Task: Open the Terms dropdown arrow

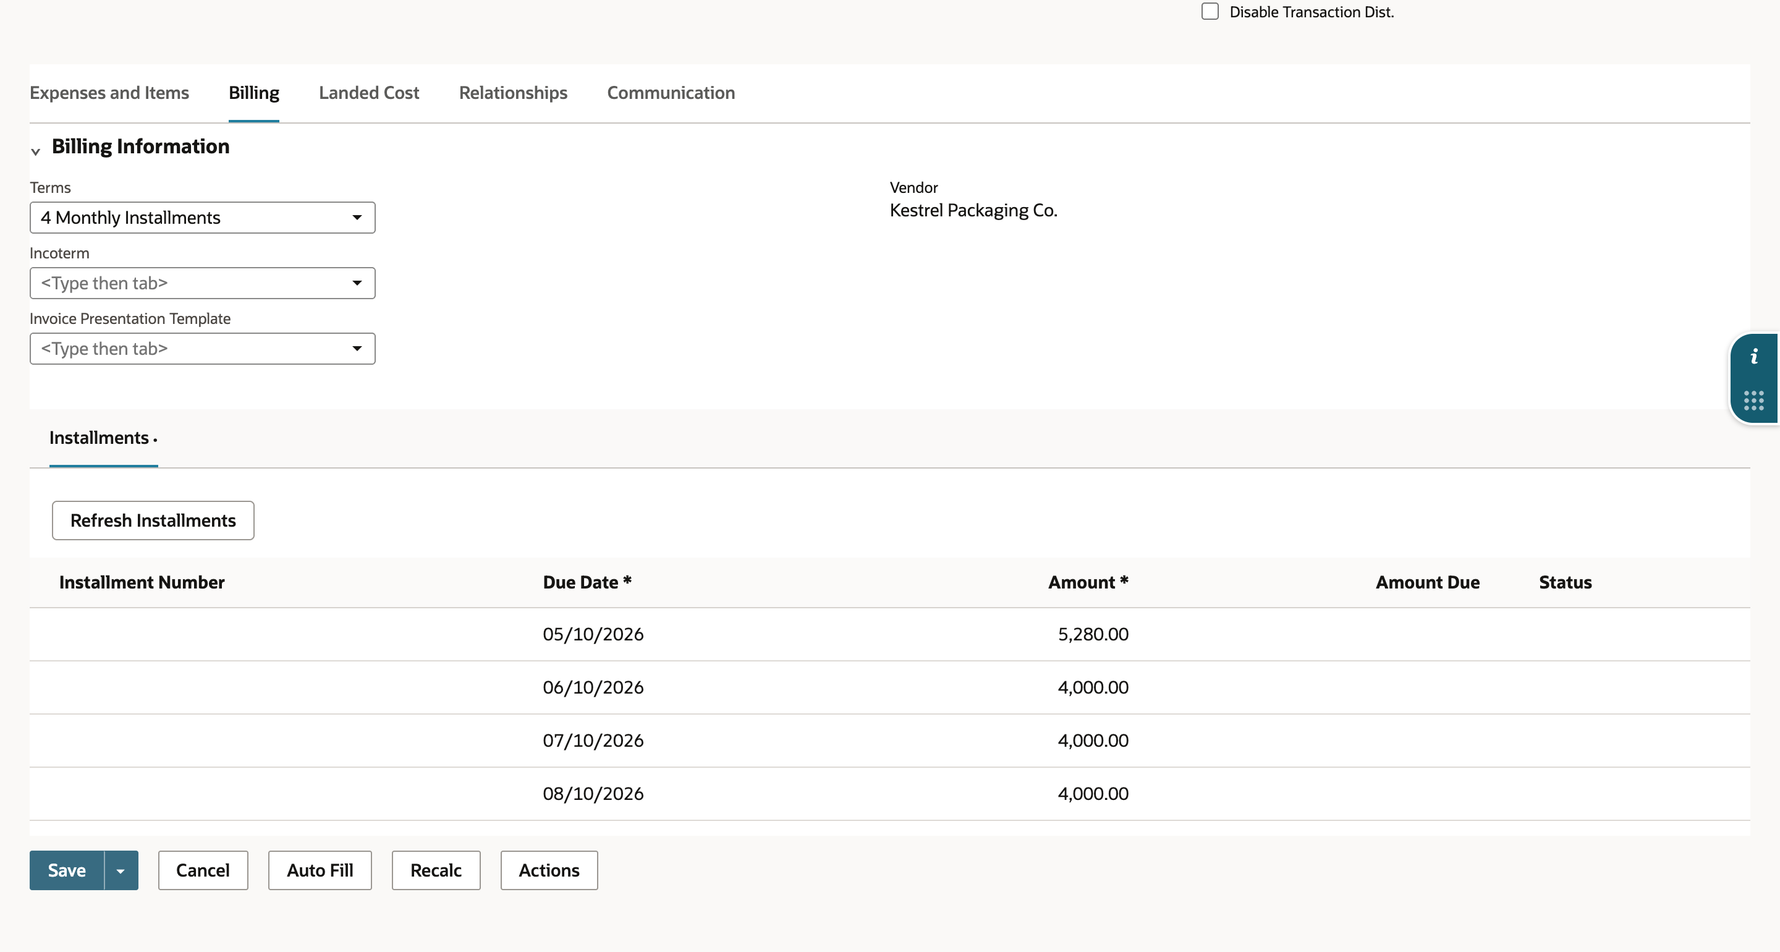Action: [357, 218]
